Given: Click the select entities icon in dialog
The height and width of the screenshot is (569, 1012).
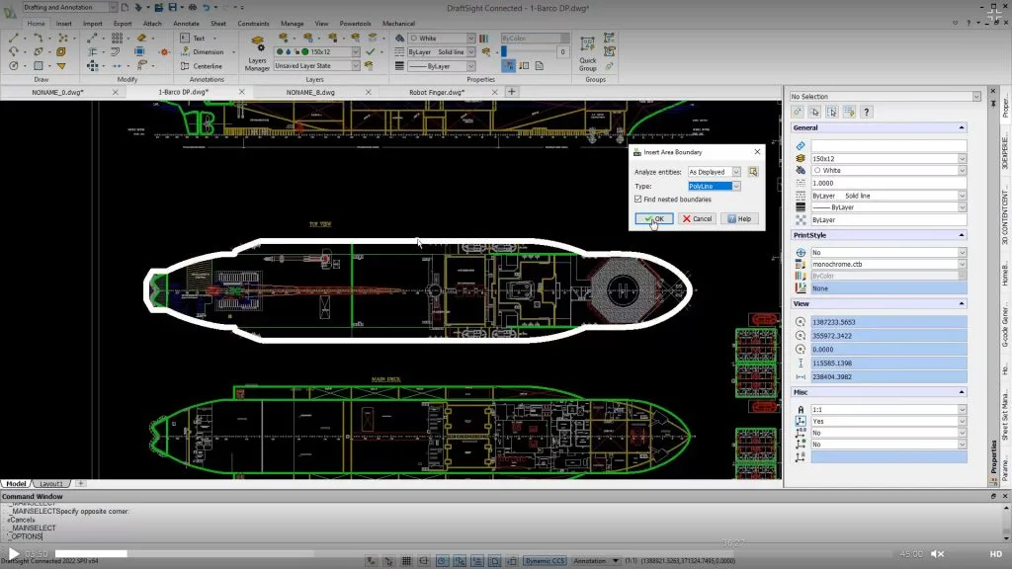Looking at the screenshot, I should coord(753,172).
